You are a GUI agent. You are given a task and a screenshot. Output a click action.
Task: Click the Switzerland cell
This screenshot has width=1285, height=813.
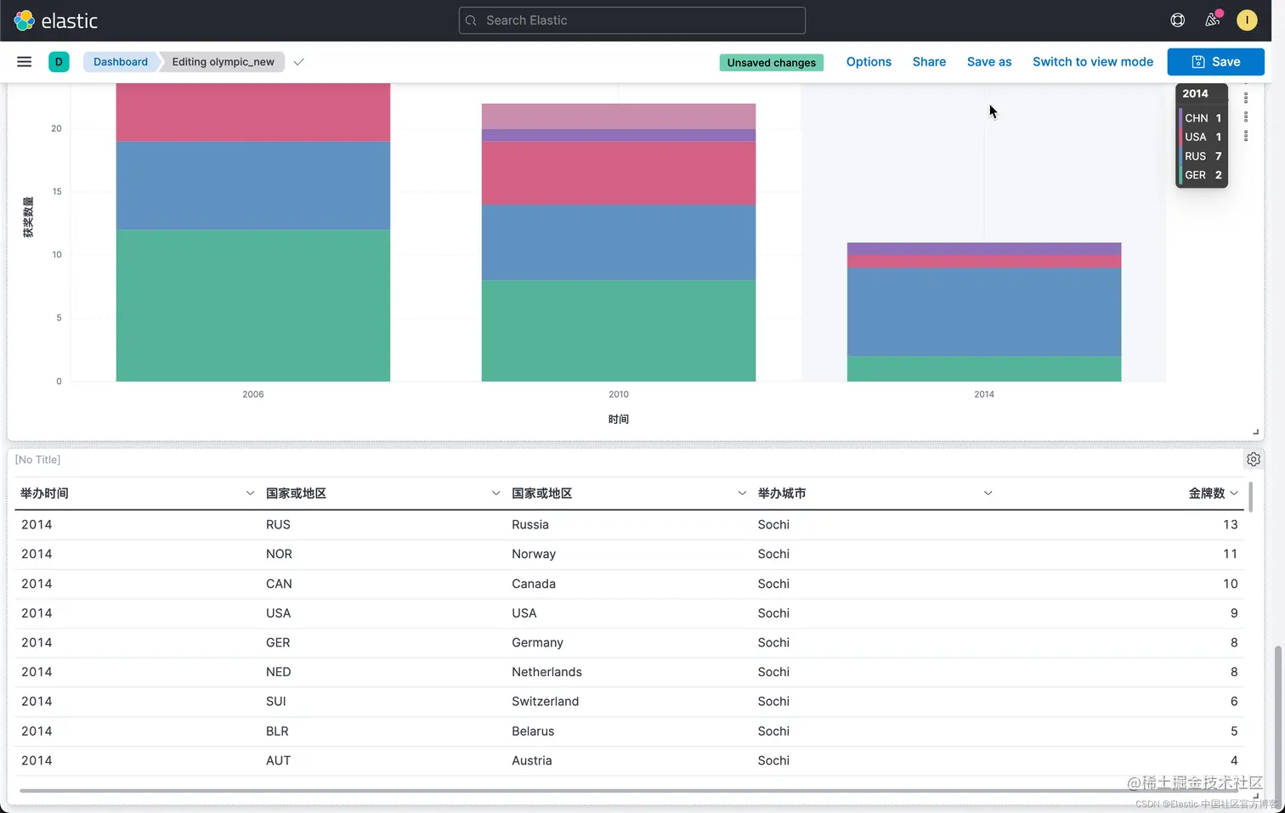pyautogui.click(x=545, y=702)
